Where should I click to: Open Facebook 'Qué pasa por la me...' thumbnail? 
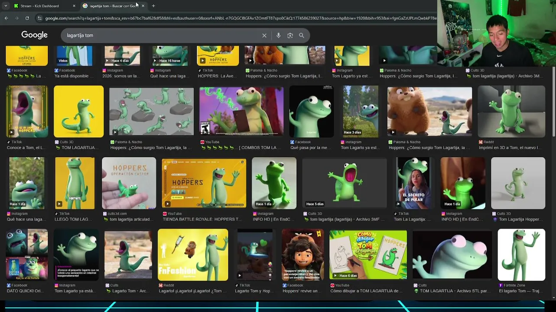point(312,111)
